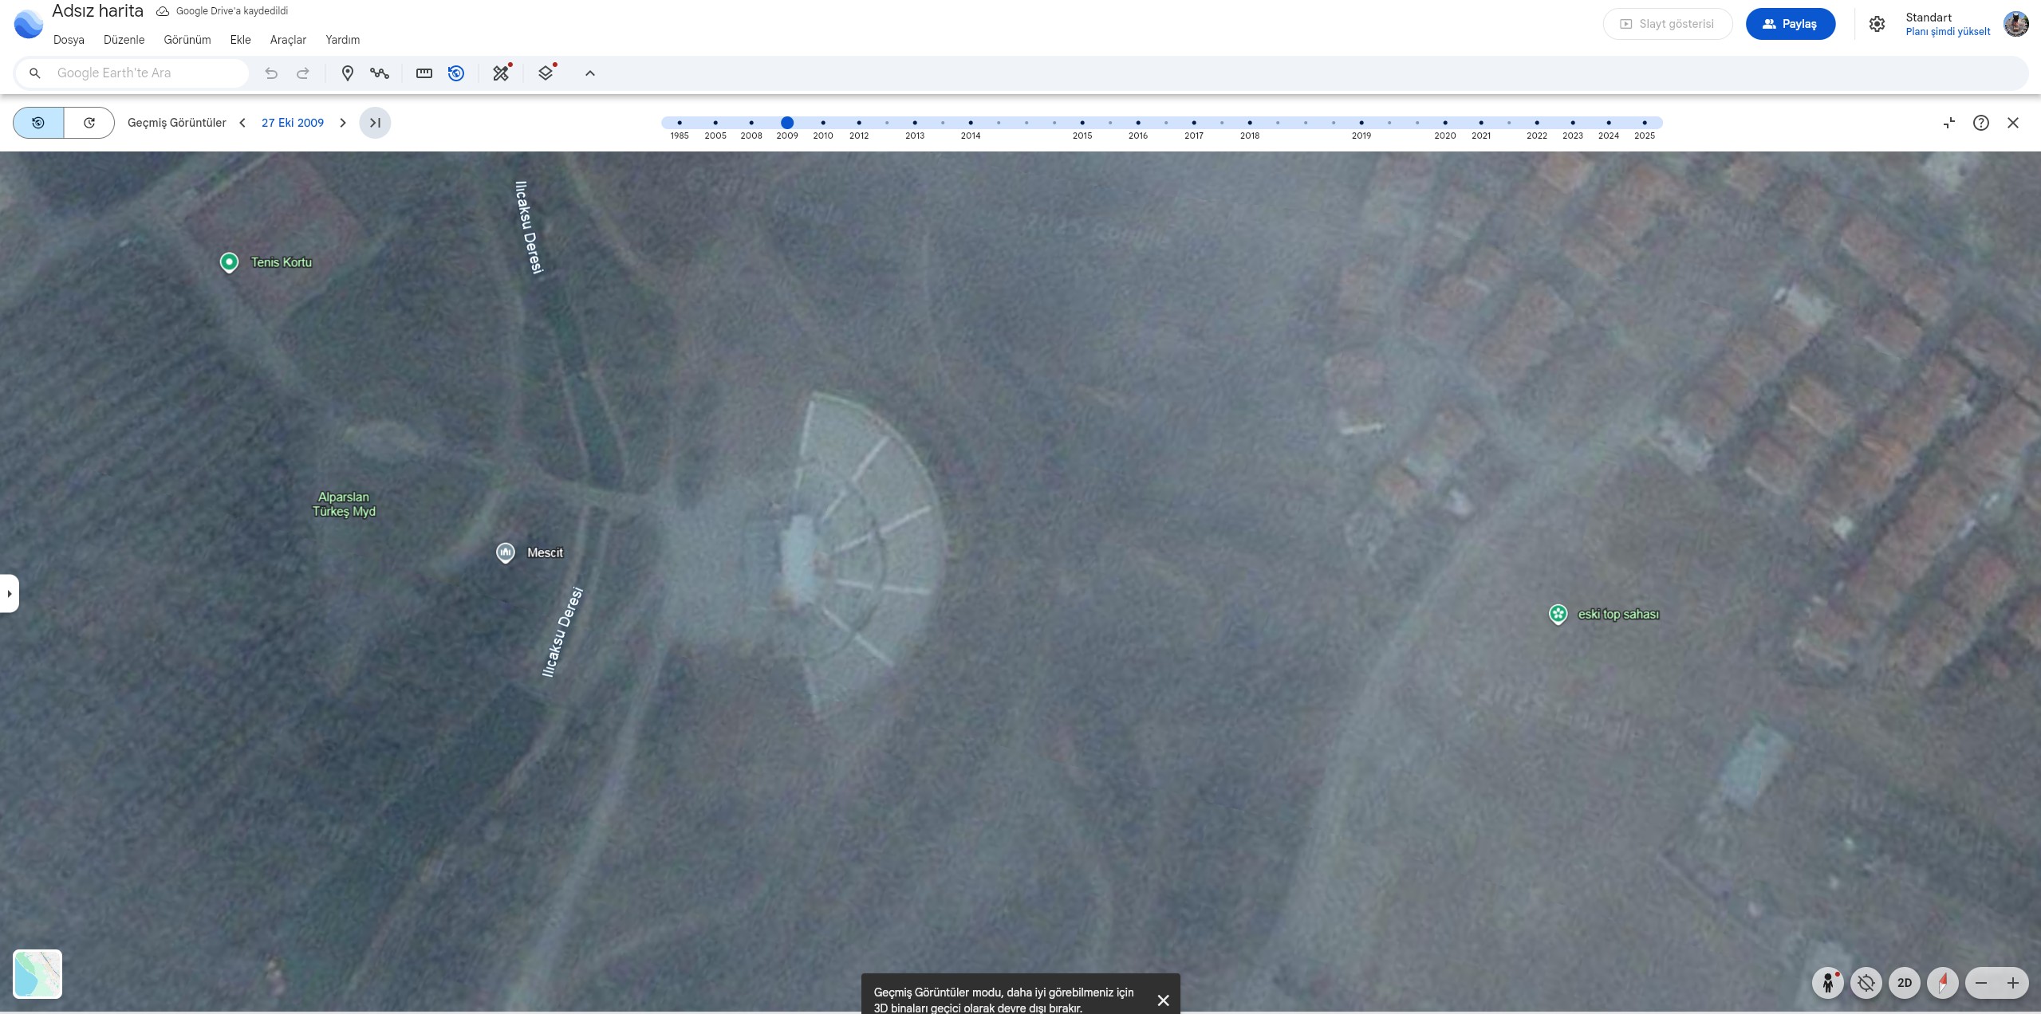
Task: Click the current 2009 timeline handle
Action: pyautogui.click(x=787, y=123)
